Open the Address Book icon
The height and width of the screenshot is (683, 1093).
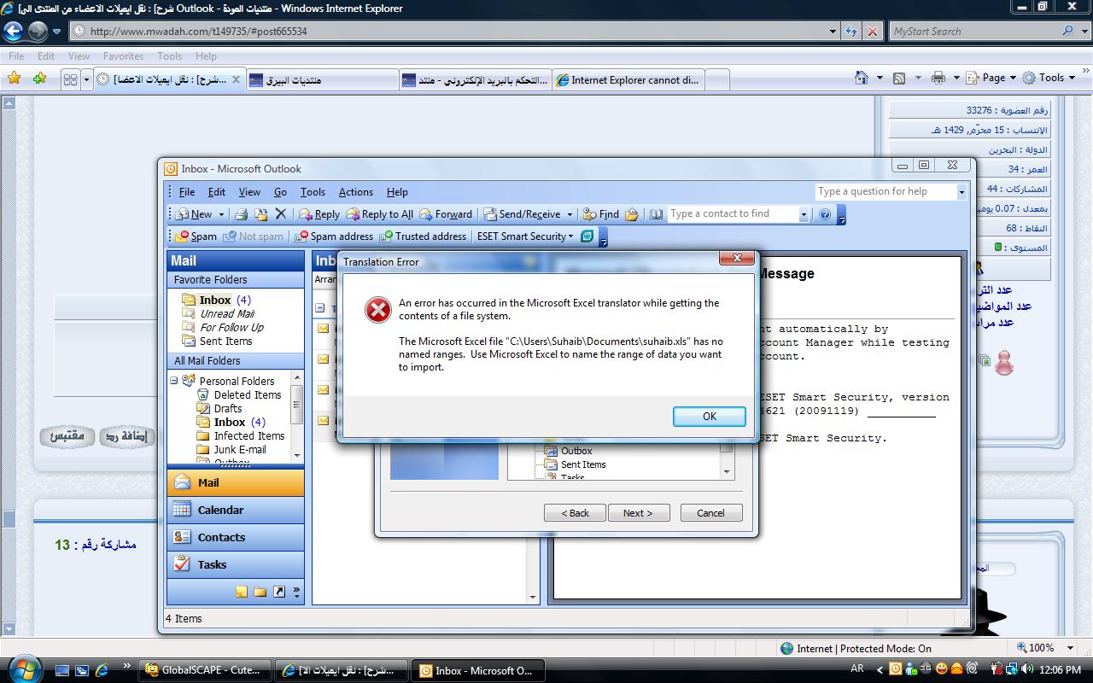click(x=656, y=214)
